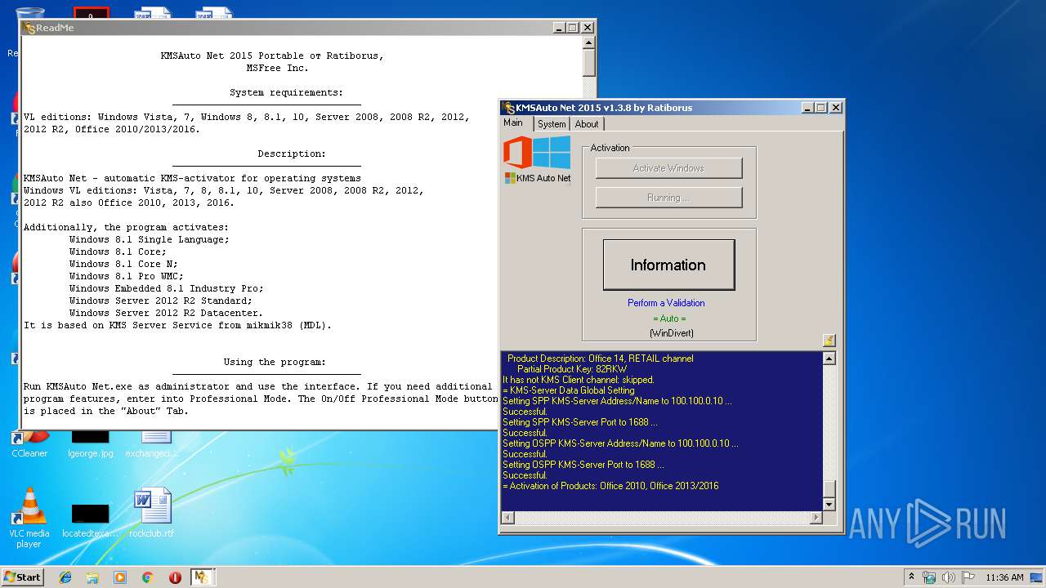The width and height of the screenshot is (1046, 588).
Task: Click the log horizontal scrollbar left arrow
Action: click(x=507, y=518)
